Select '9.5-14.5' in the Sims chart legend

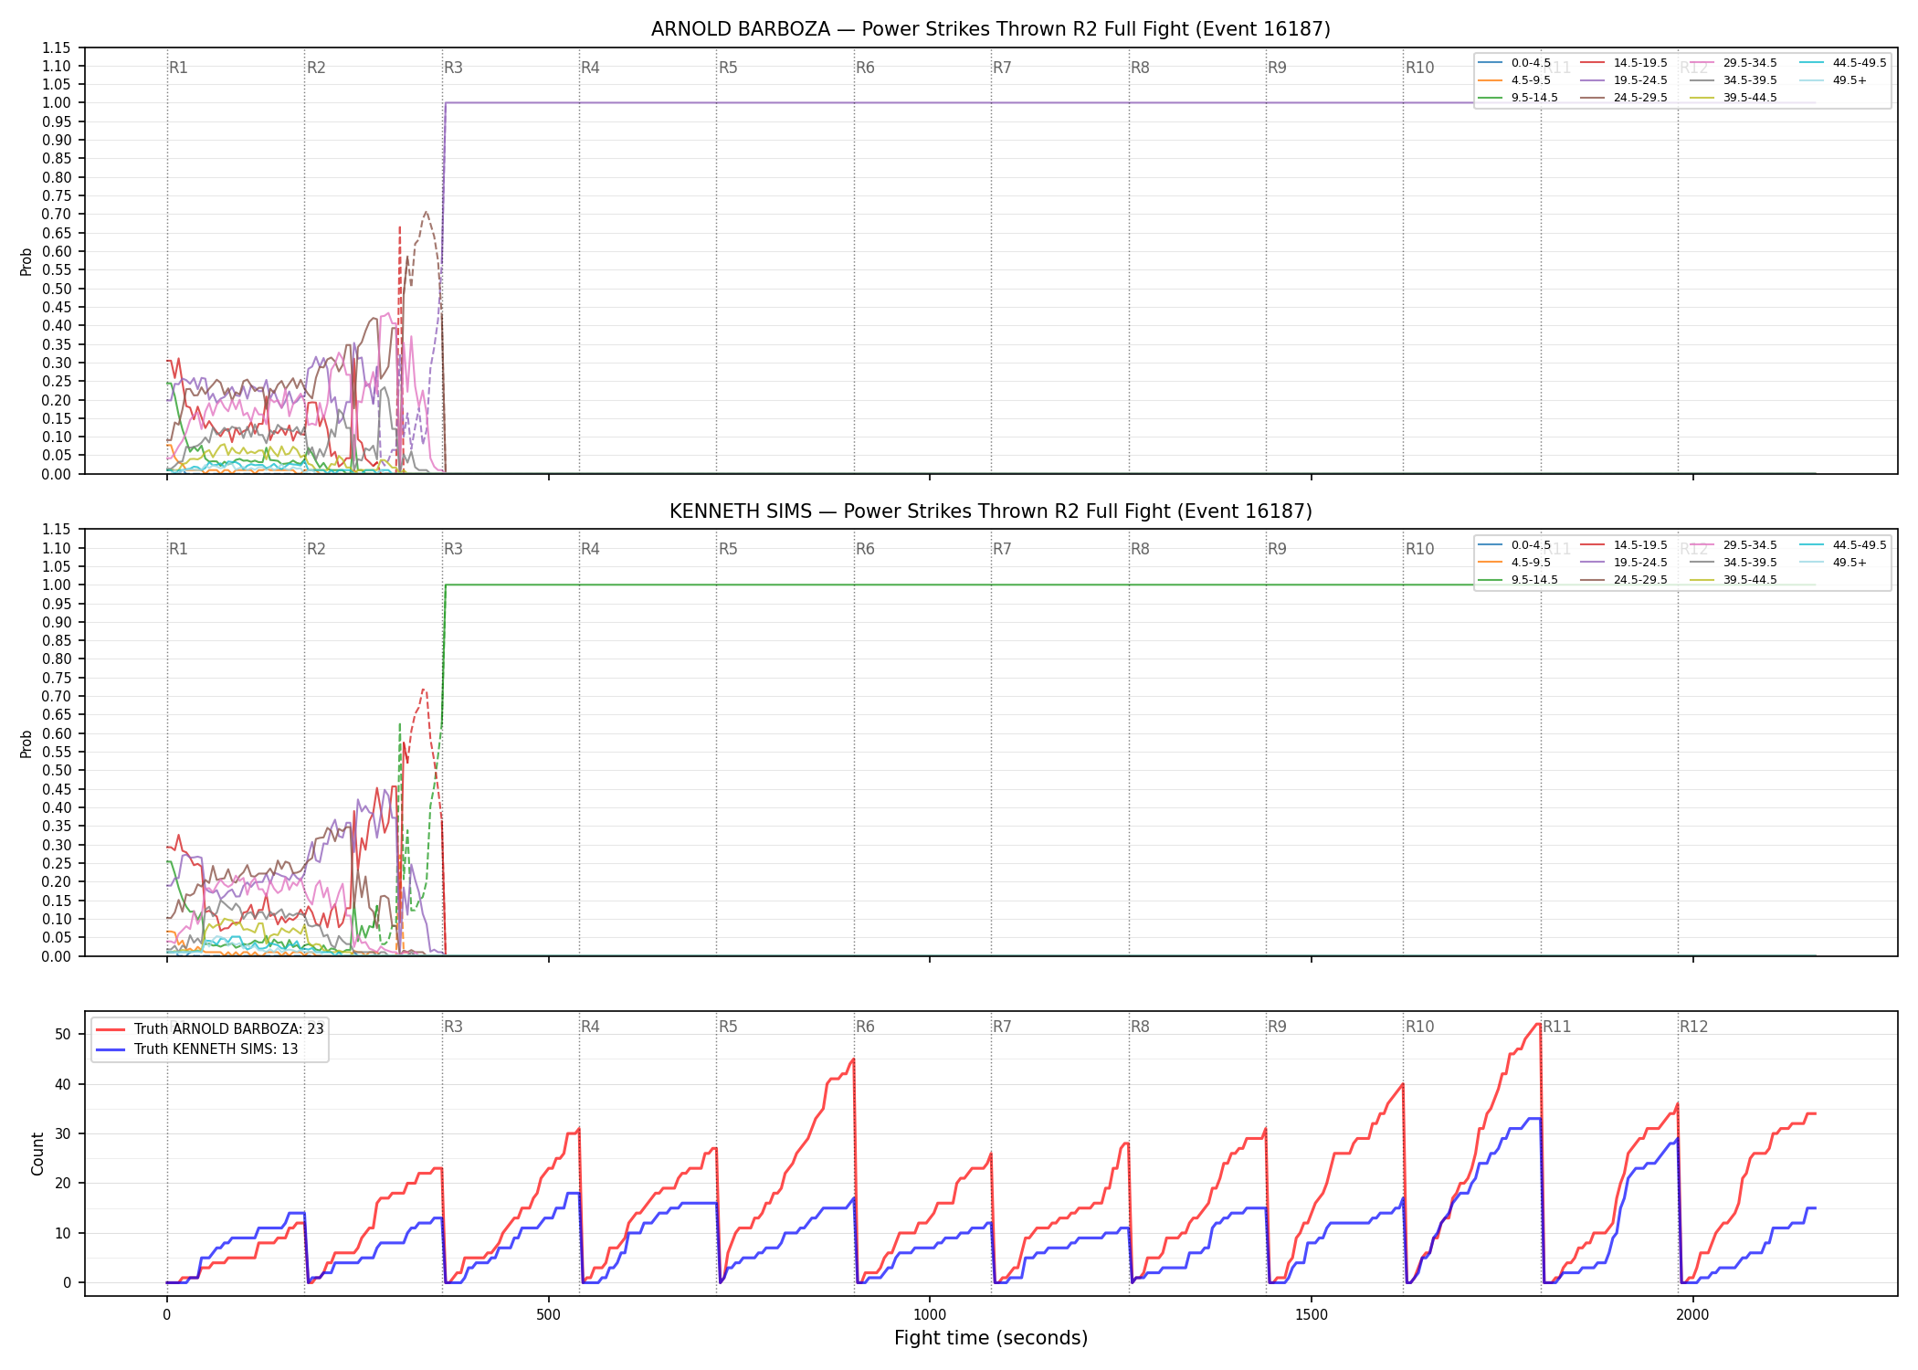pos(1534,580)
